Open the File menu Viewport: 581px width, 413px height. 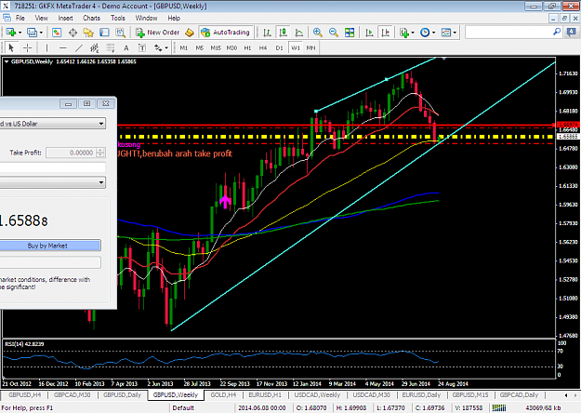(20, 18)
